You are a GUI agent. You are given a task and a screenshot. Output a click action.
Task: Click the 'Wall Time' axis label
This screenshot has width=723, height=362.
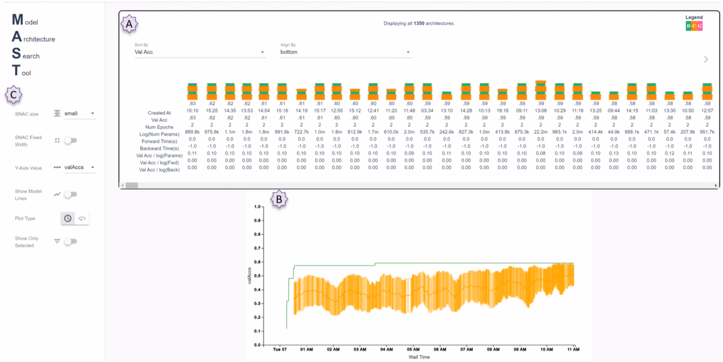tap(418, 357)
